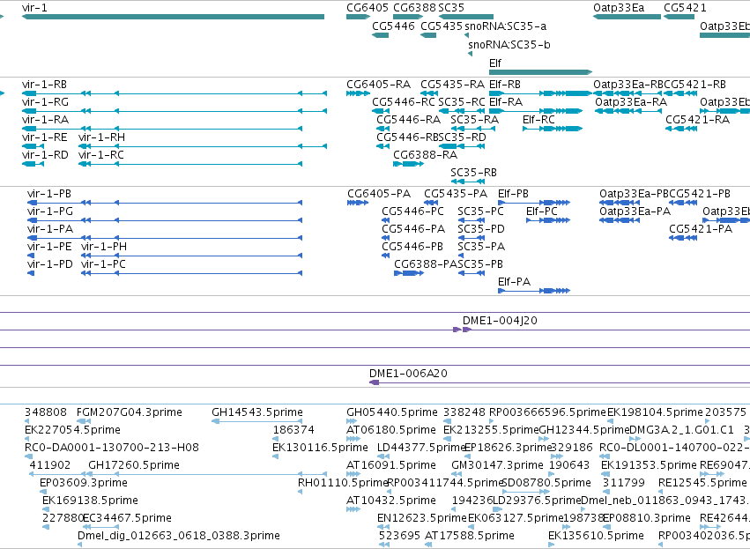
Task: Click protein vir-1-PH label
Action: coord(104,247)
